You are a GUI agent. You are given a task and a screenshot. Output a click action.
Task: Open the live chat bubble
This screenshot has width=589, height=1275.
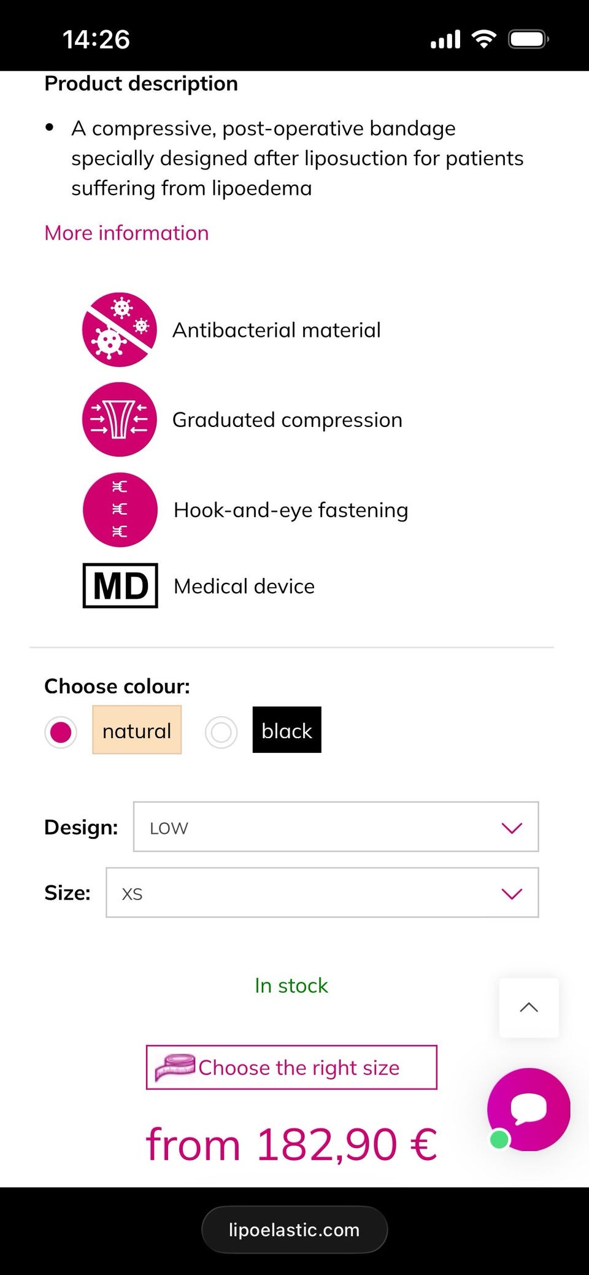[528, 1109]
